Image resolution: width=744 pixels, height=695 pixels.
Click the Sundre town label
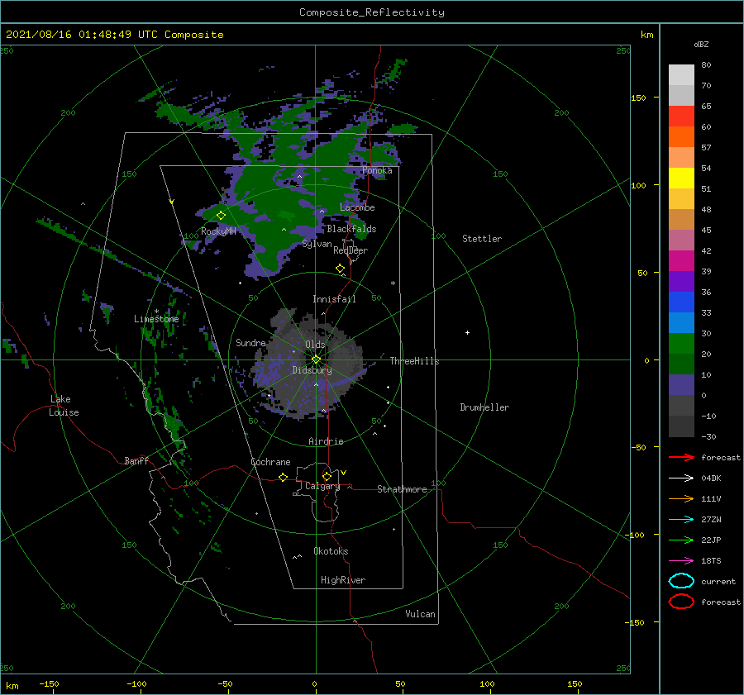click(250, 342)
